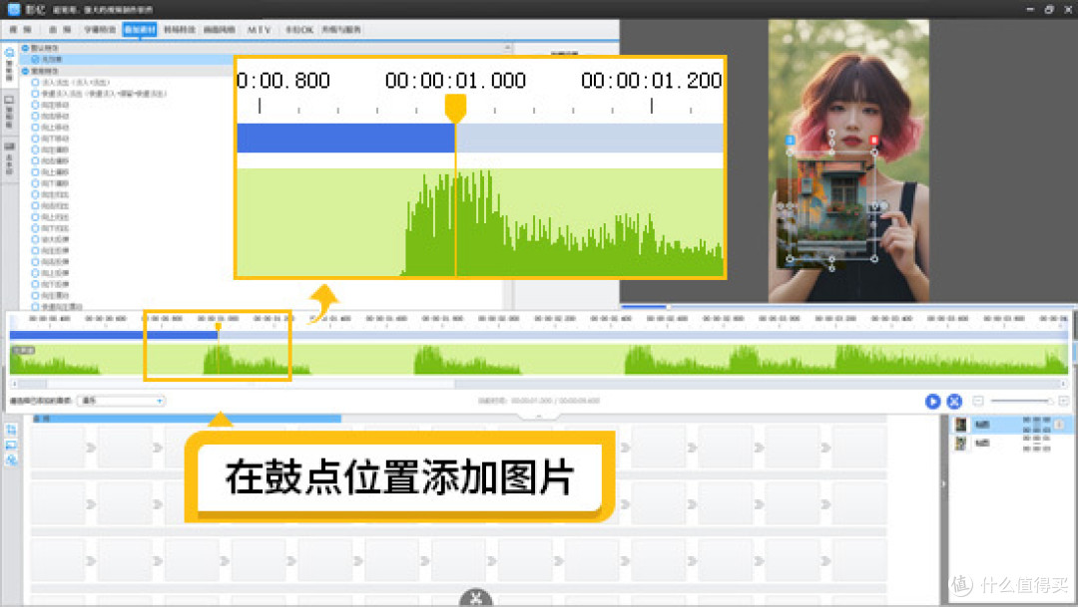The height and width of the screenshot is (607, 1078).
Task: Click the rotate handle above the overlay picture
Action: 831,133
